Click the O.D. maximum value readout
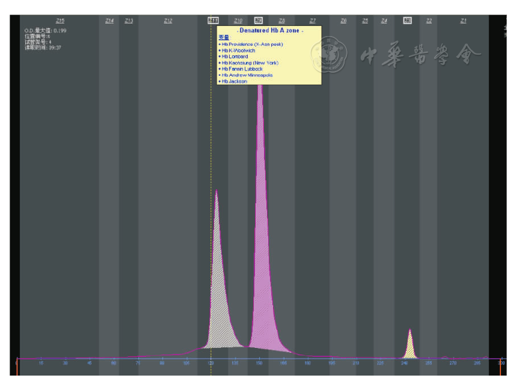The width and height of the screenshot is (516, 387). click(x=45, y=30)
